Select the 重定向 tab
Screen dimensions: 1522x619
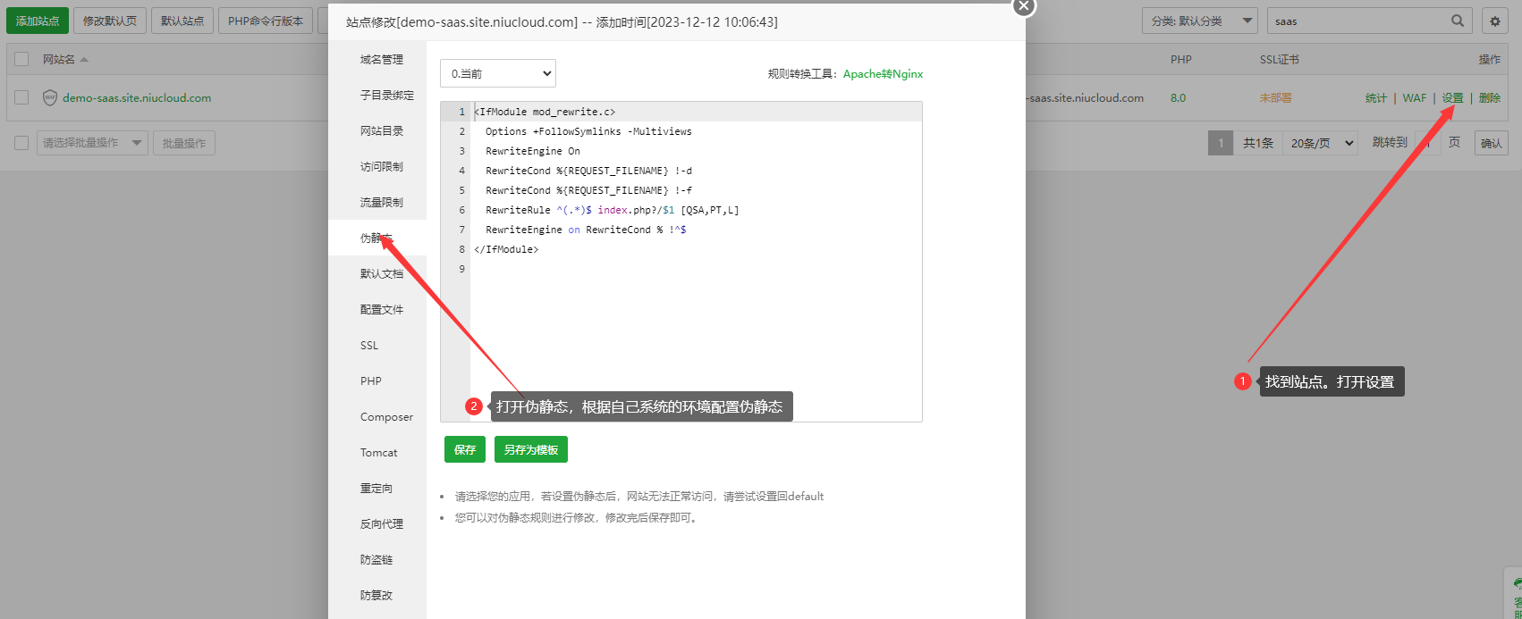point(376,488)
